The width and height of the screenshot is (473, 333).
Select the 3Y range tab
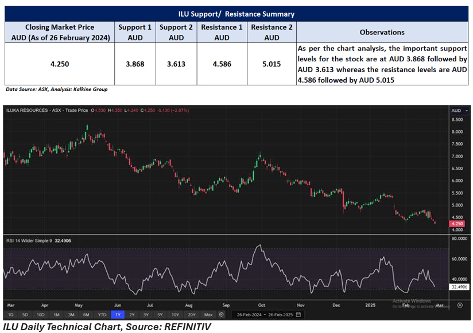click(146, 315)
